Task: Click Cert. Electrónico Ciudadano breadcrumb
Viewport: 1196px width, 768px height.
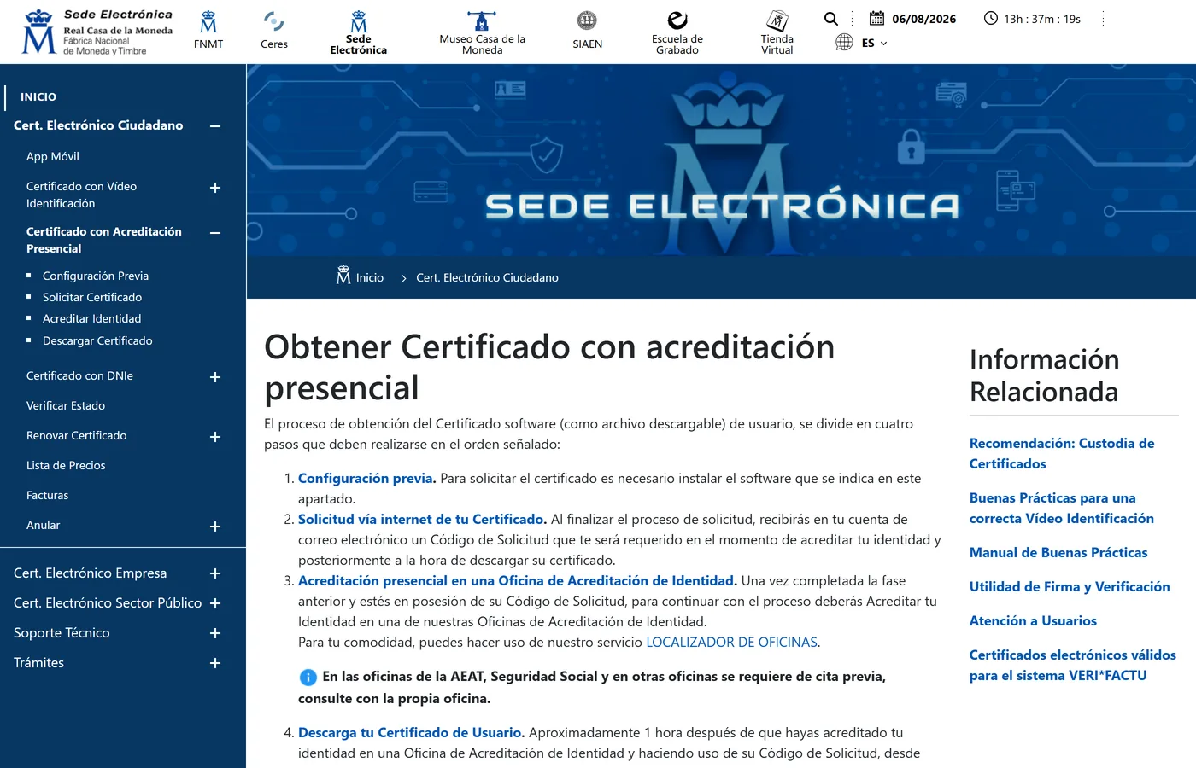Action: pyautogui.click(x=487, y=277)
